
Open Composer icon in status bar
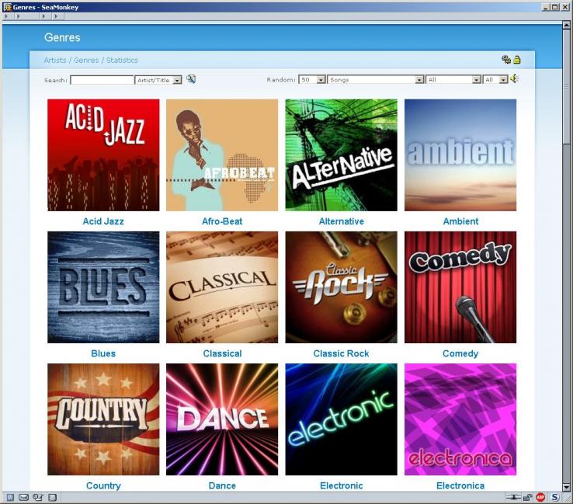[38, 497]
